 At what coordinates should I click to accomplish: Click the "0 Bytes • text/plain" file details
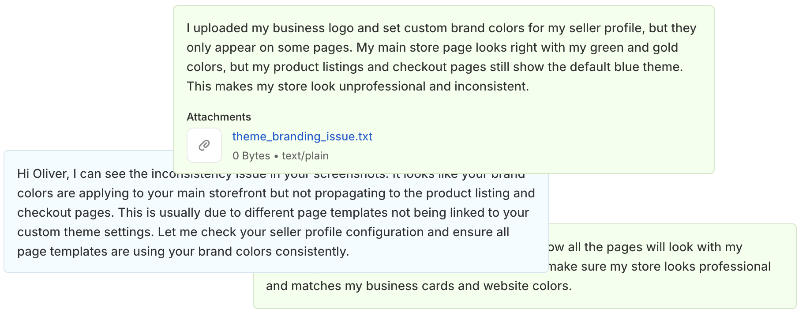tap(280, 156)
